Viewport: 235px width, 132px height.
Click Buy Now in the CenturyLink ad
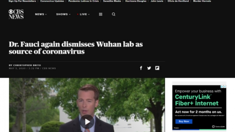pos(184,121)
